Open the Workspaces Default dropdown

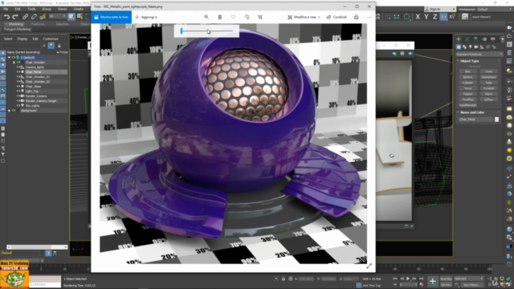coord(495,9)
